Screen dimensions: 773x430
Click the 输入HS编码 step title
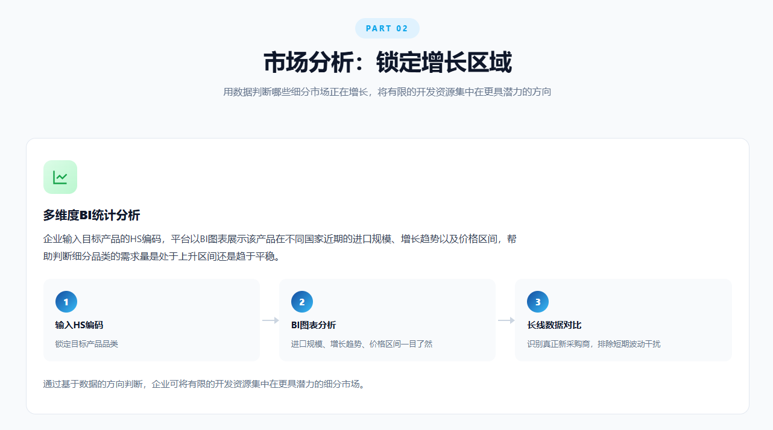[79, 325]
